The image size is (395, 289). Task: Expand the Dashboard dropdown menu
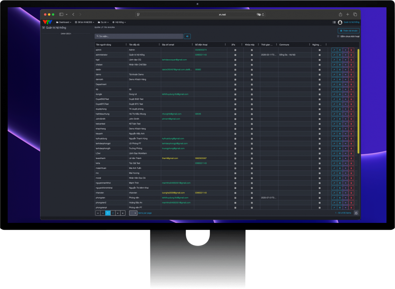pyautogui.click(x=64, y=22)
